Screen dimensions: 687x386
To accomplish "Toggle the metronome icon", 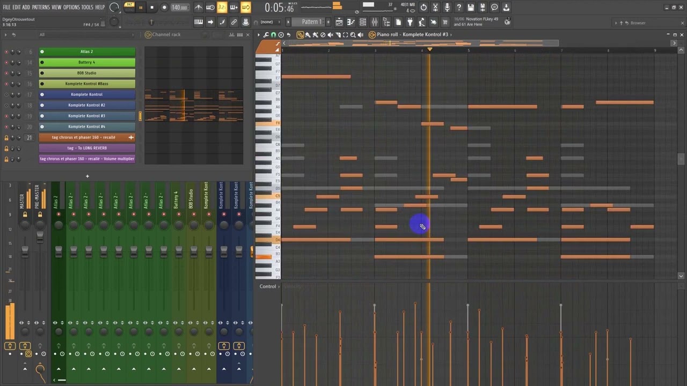I will coord(199,8).
